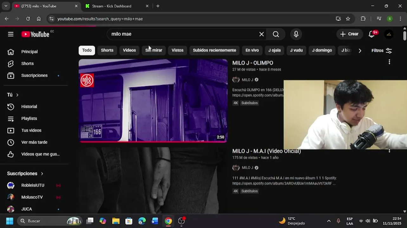Screen dimensions: 407x228
Task: Expand the Tú section
Action: tap(13, 95)
